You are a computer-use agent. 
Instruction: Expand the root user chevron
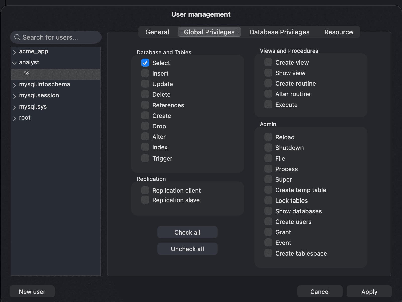14,118
